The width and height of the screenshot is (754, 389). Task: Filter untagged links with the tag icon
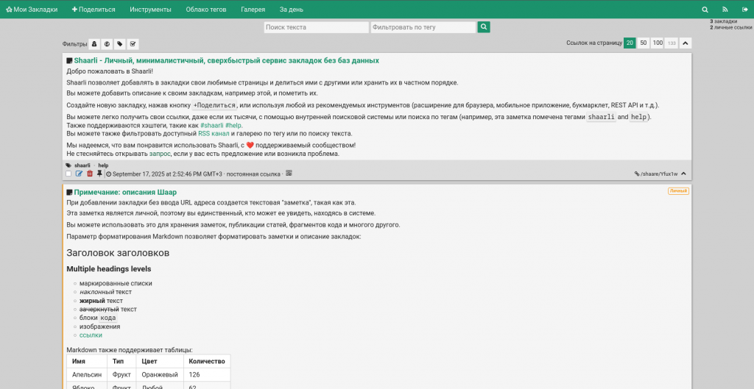coord(120,44)
